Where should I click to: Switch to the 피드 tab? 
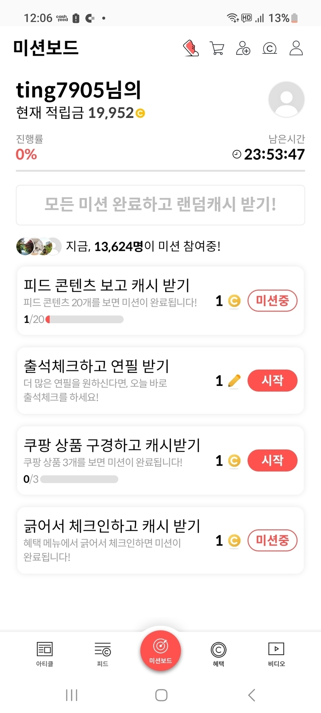[102, 654]
